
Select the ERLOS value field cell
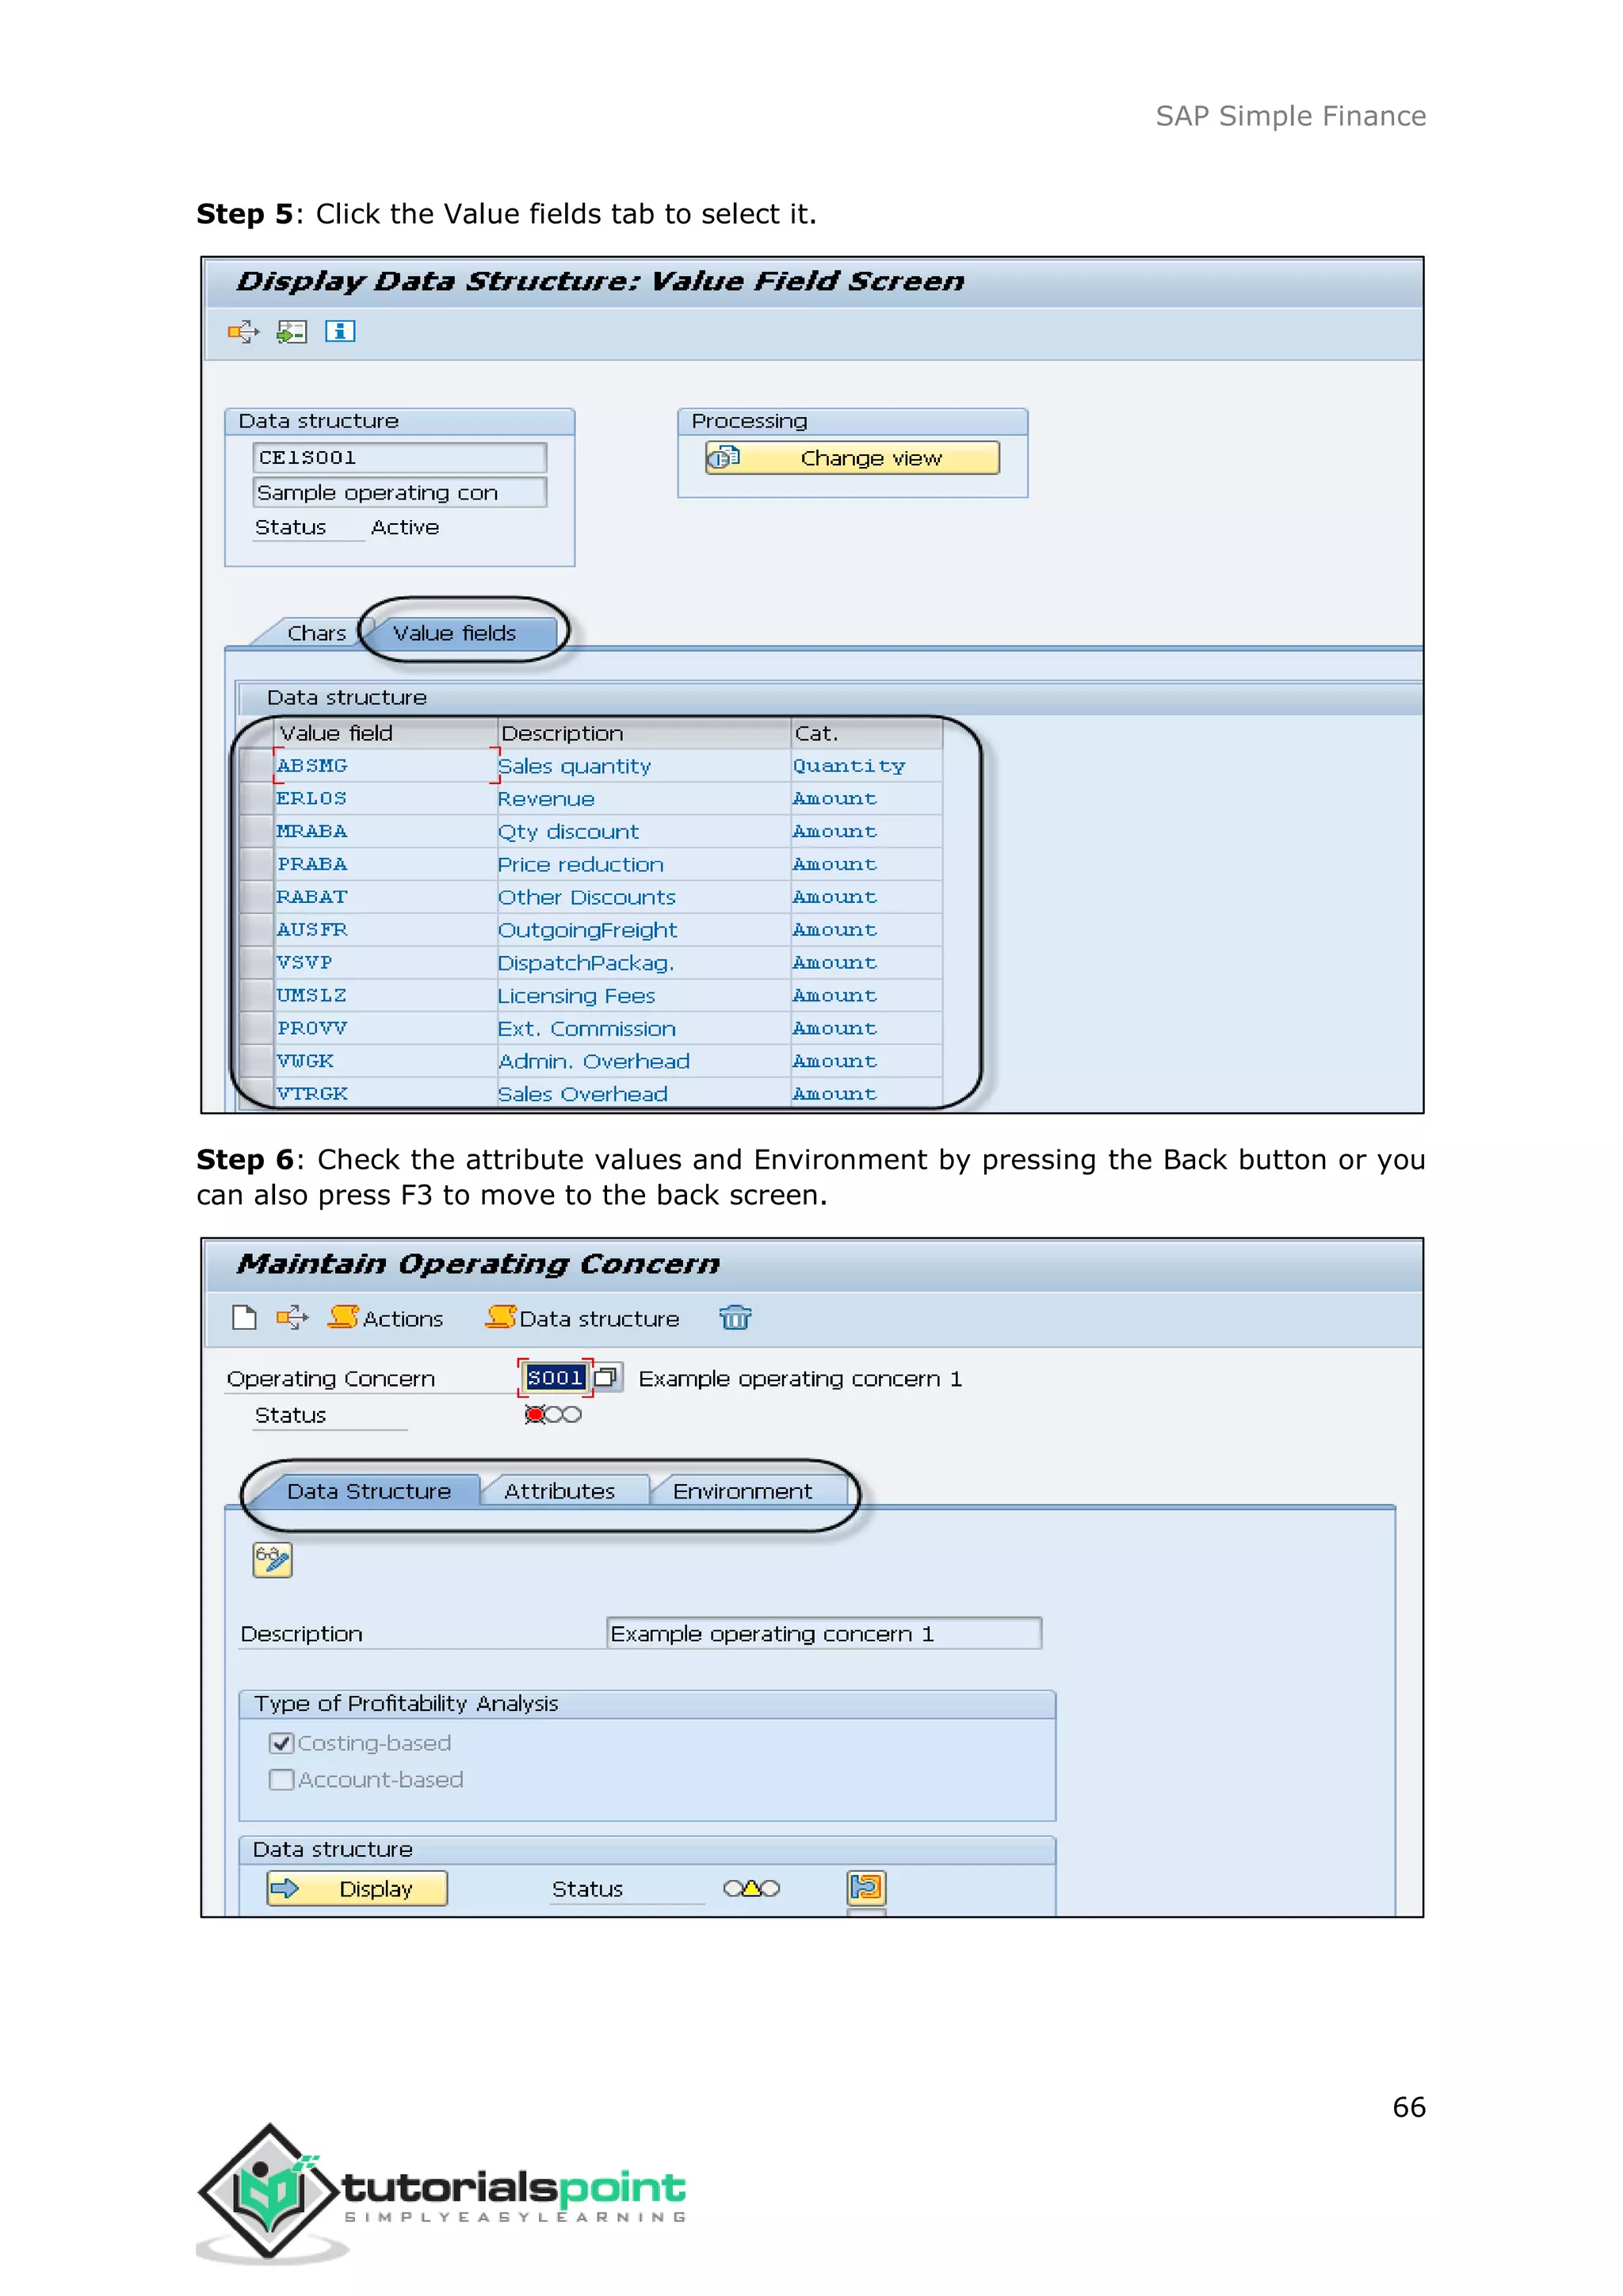tap(386, 799)
